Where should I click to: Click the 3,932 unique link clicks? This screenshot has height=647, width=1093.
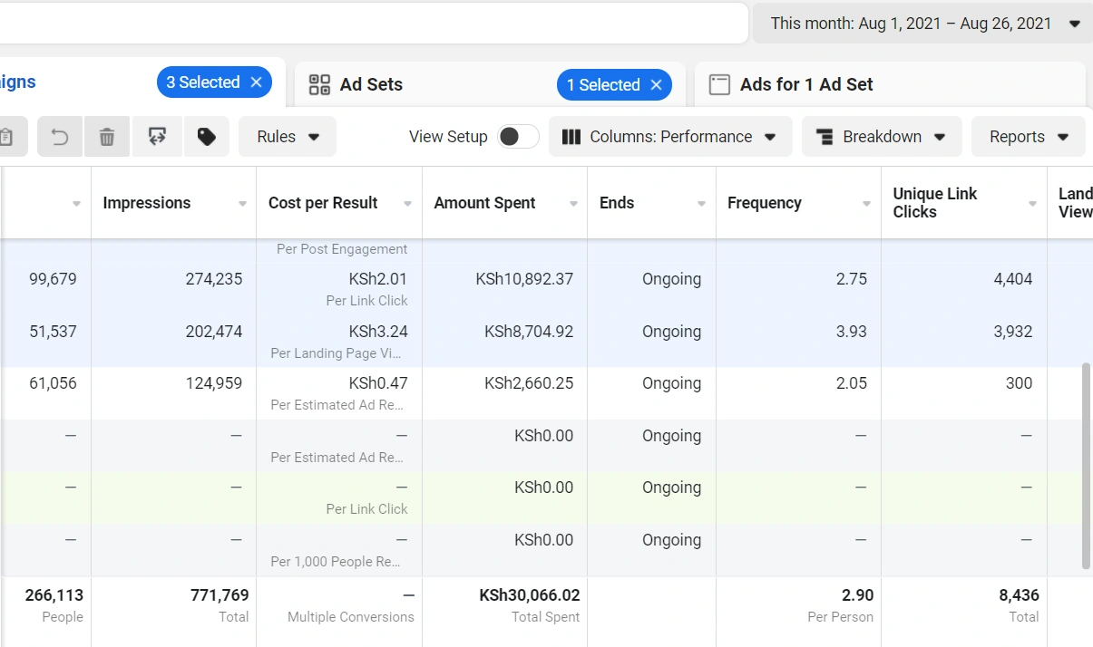click(1013, 332)
